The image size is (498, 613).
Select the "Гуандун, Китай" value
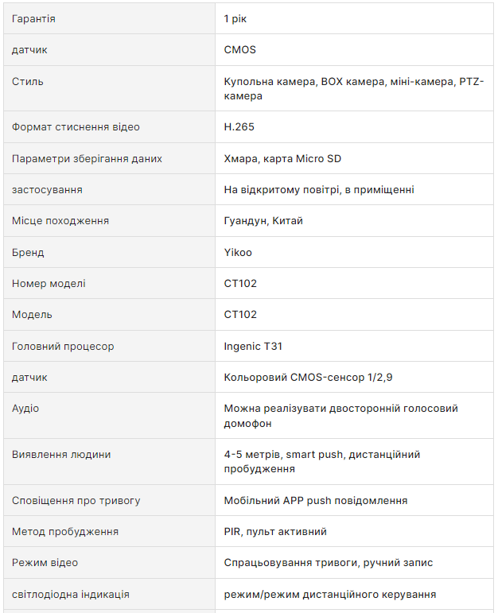[x=263, y=221]
